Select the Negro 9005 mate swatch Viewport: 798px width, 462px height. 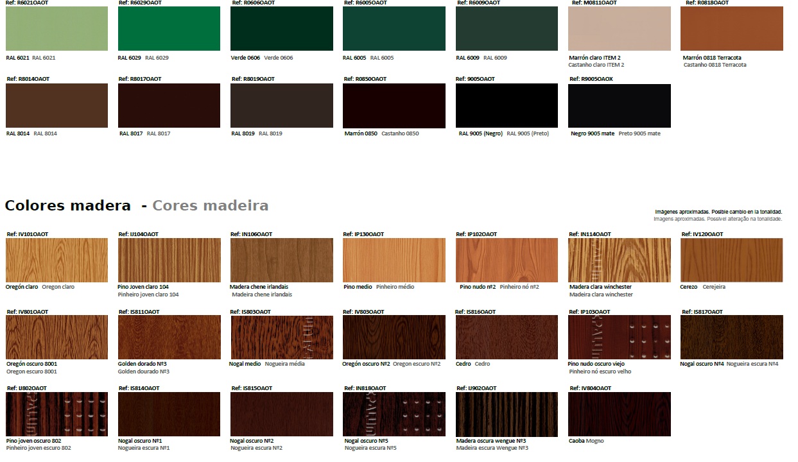pos(619,106)
